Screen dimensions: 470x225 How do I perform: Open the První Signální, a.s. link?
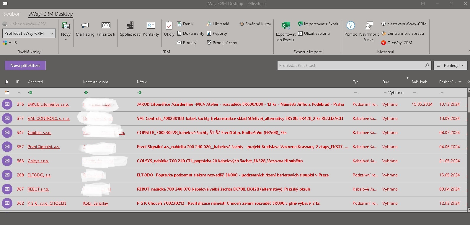click(x=44, y=147)
